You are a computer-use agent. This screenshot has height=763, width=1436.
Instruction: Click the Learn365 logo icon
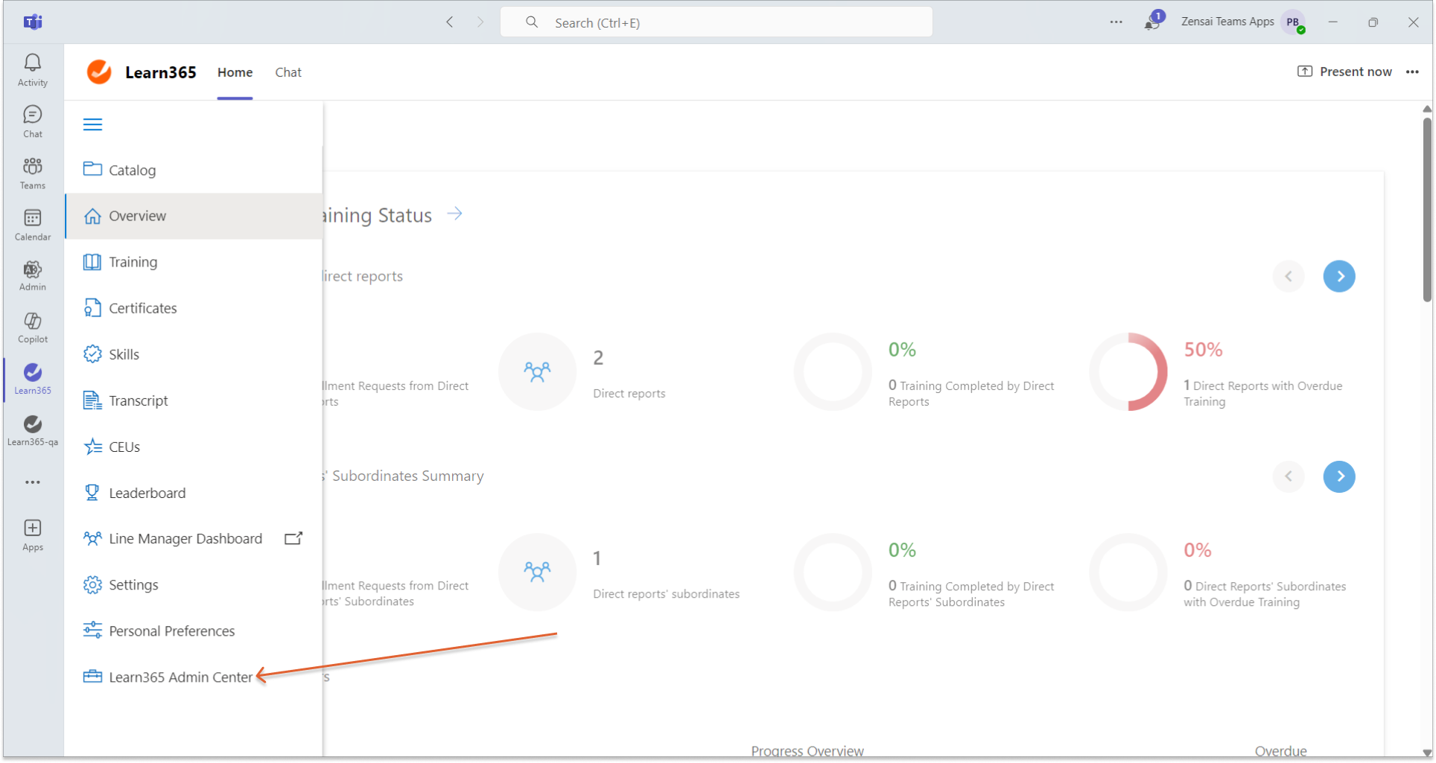pyautogui.click(x=99, y=72)
